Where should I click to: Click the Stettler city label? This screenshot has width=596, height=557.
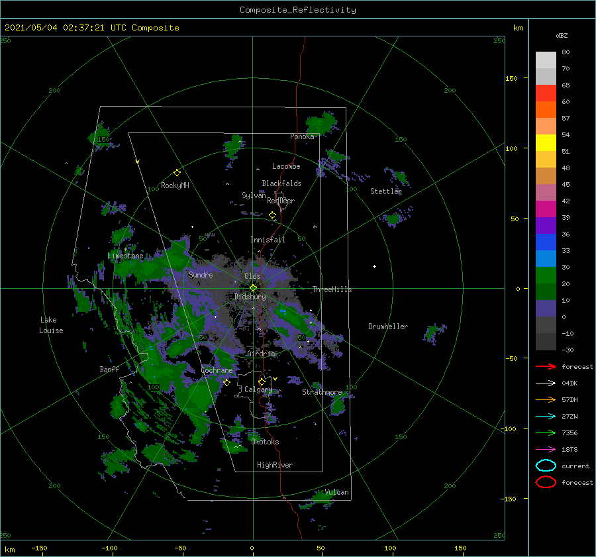[x=386, y=191]
